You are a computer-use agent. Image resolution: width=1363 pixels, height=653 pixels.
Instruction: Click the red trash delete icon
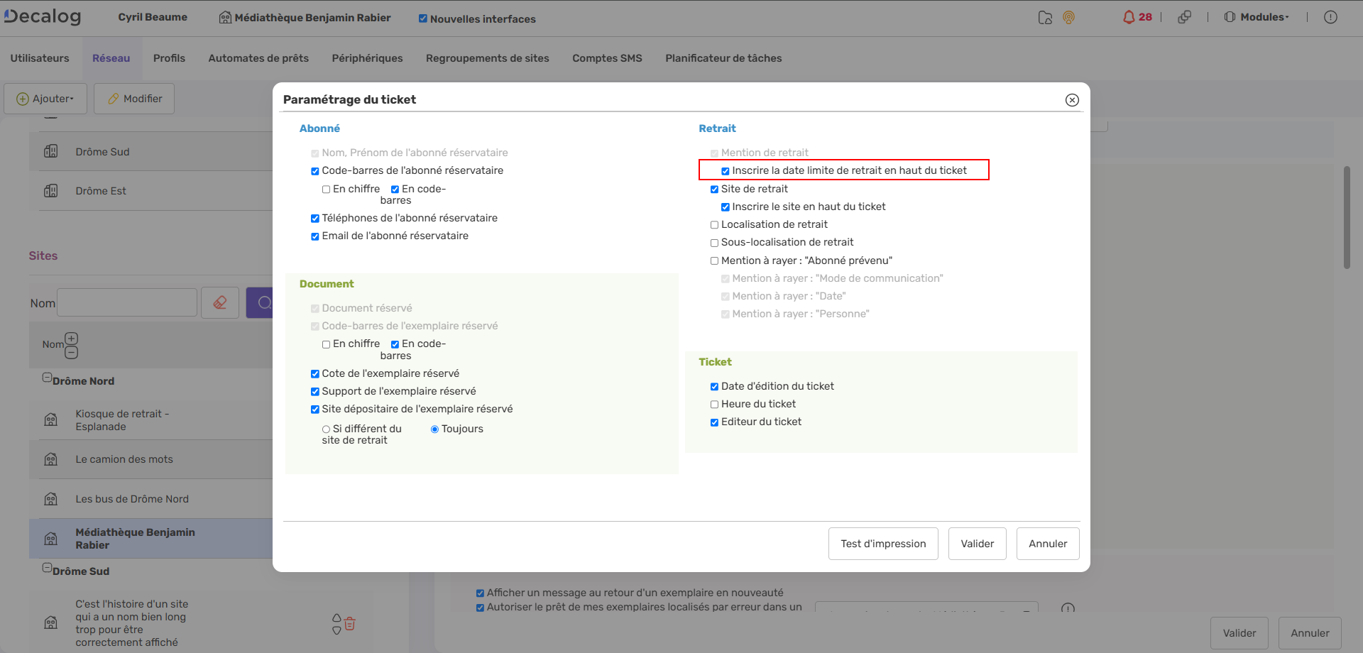click(x=350, y=624)
